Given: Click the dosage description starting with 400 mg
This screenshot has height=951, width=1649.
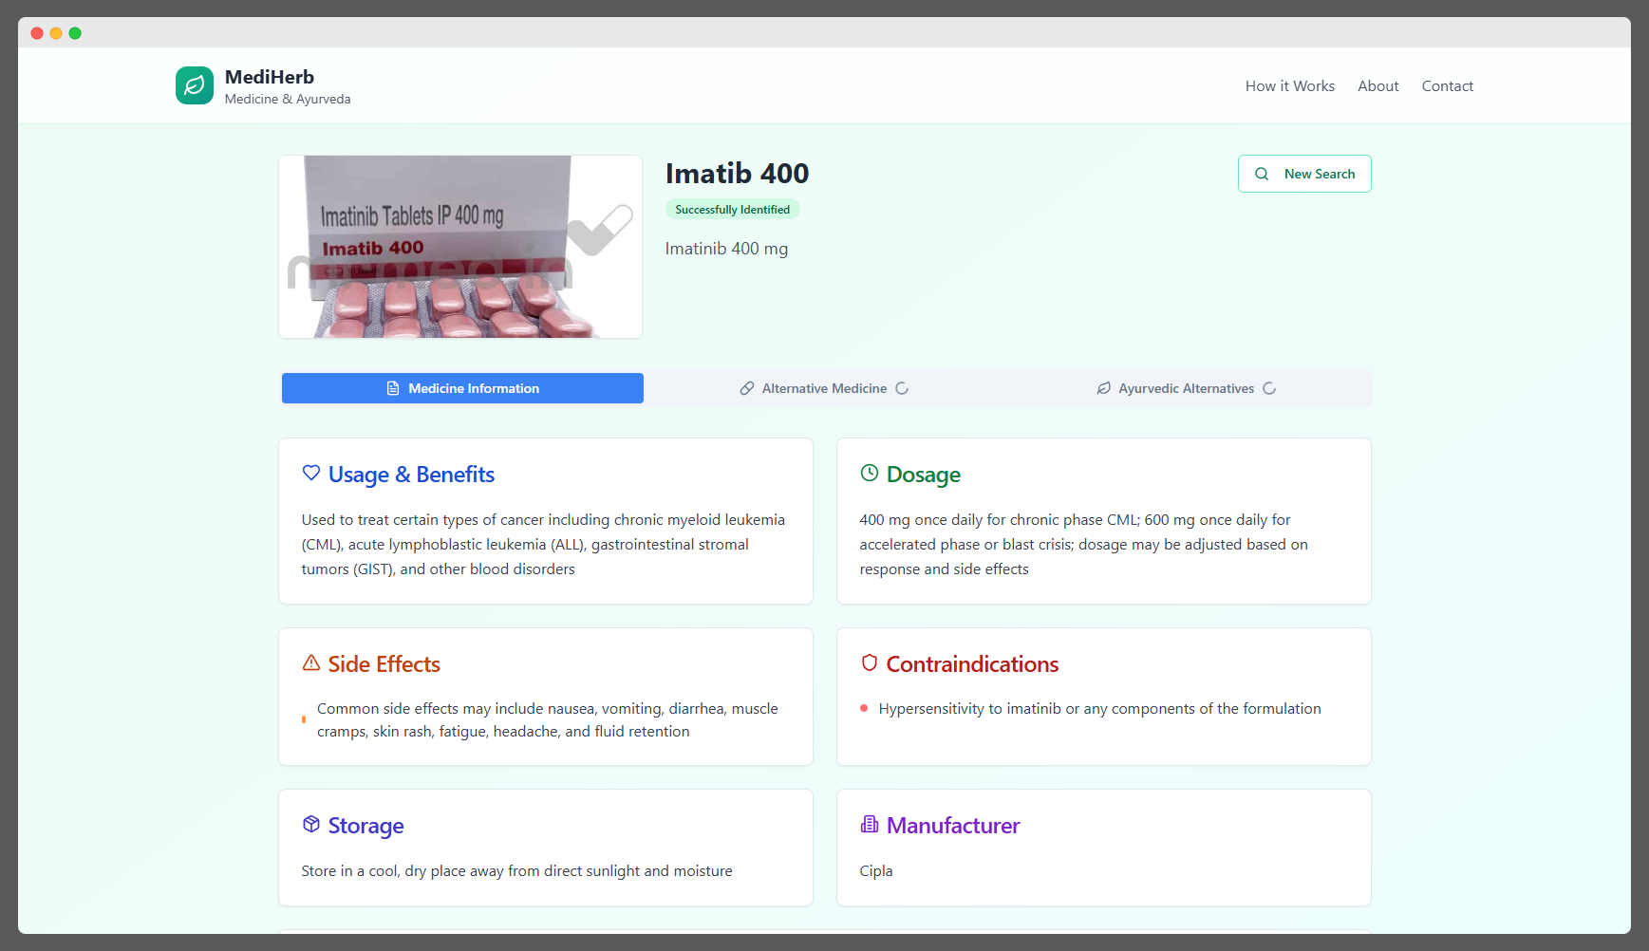Looking at the screenshot, I should click(x=1084, y=545).
